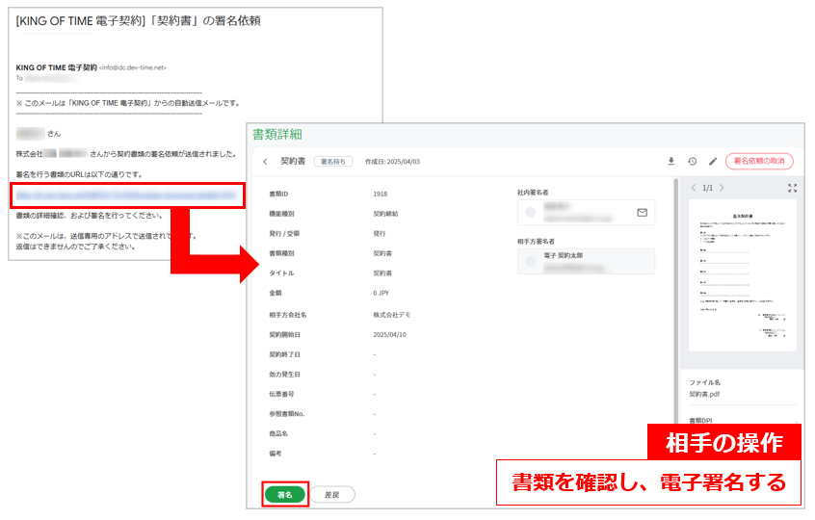Click the 契約書 document preview thumbnail
815x520 pixels.
[x=742, y=275]
